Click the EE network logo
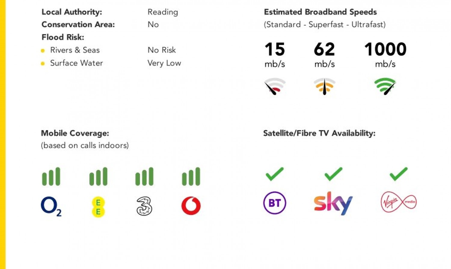This screenshot has width=451, height=269. coord(98,207)
